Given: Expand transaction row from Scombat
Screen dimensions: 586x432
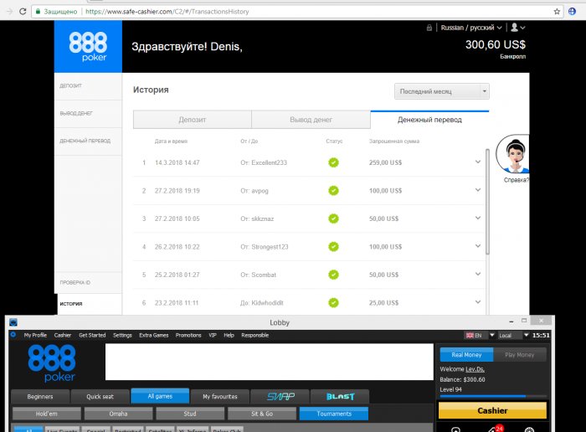Looking at the screenshot, I should click(x=478, y=274).
